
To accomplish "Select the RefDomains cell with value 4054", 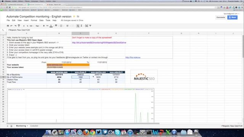I will pos(59,77).
